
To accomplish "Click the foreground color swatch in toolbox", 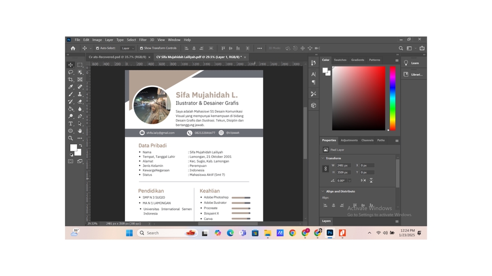I will tap(73, 147).
